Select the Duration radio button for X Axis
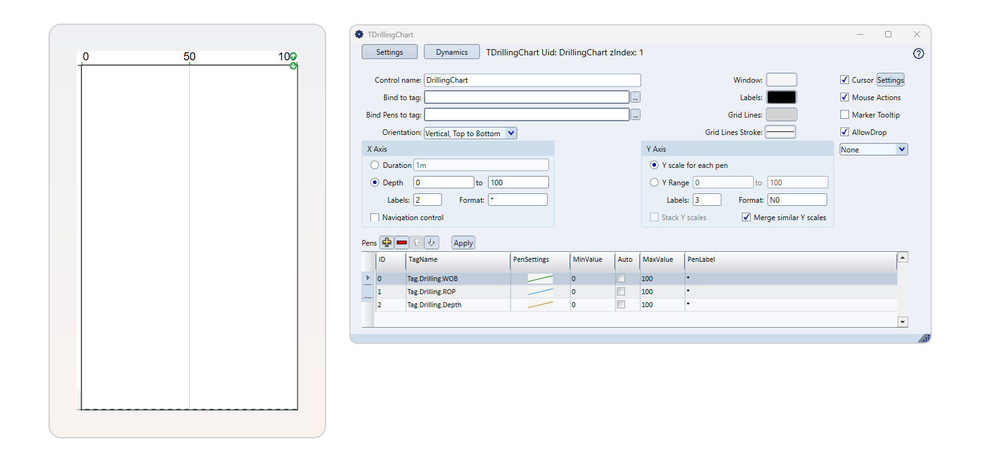Viewport: 981px width, 462px height. pos(375,165)
